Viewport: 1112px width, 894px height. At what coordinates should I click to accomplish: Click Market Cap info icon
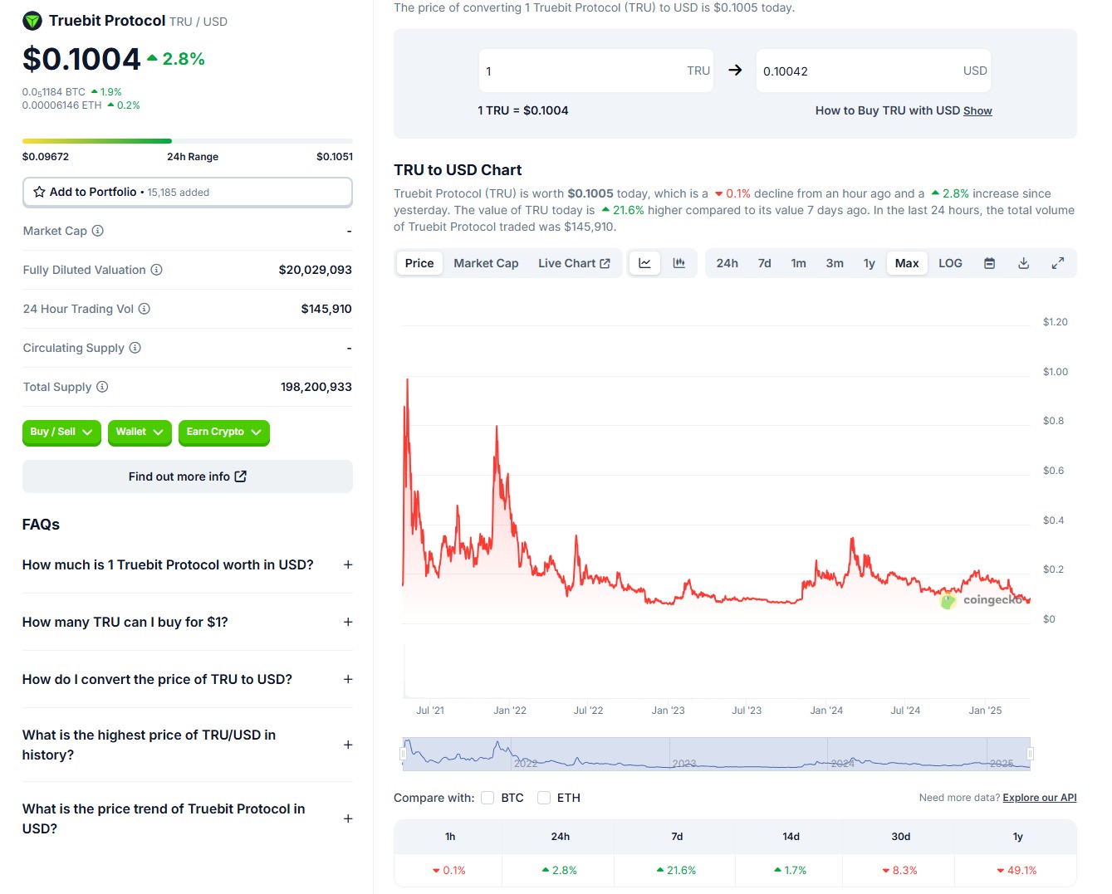pyautogui.click(x=98, y=231)
